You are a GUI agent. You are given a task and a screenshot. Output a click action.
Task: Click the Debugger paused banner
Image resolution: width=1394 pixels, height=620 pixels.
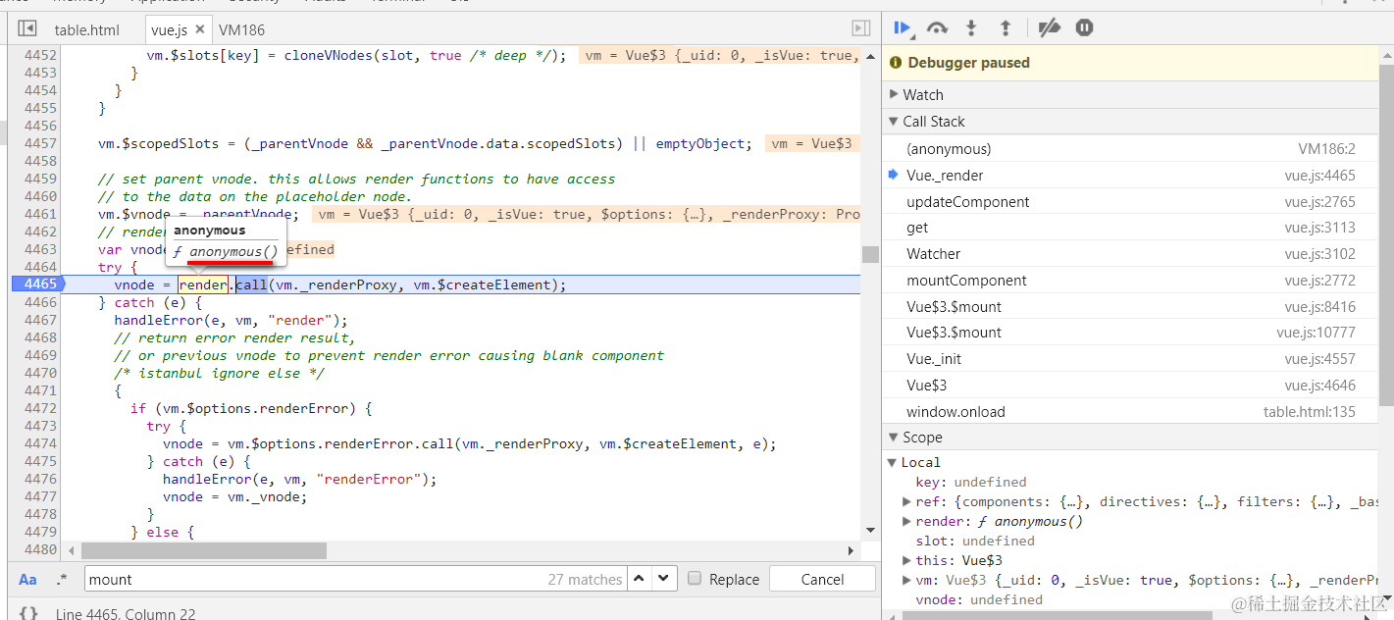[x=1130, y=63]
